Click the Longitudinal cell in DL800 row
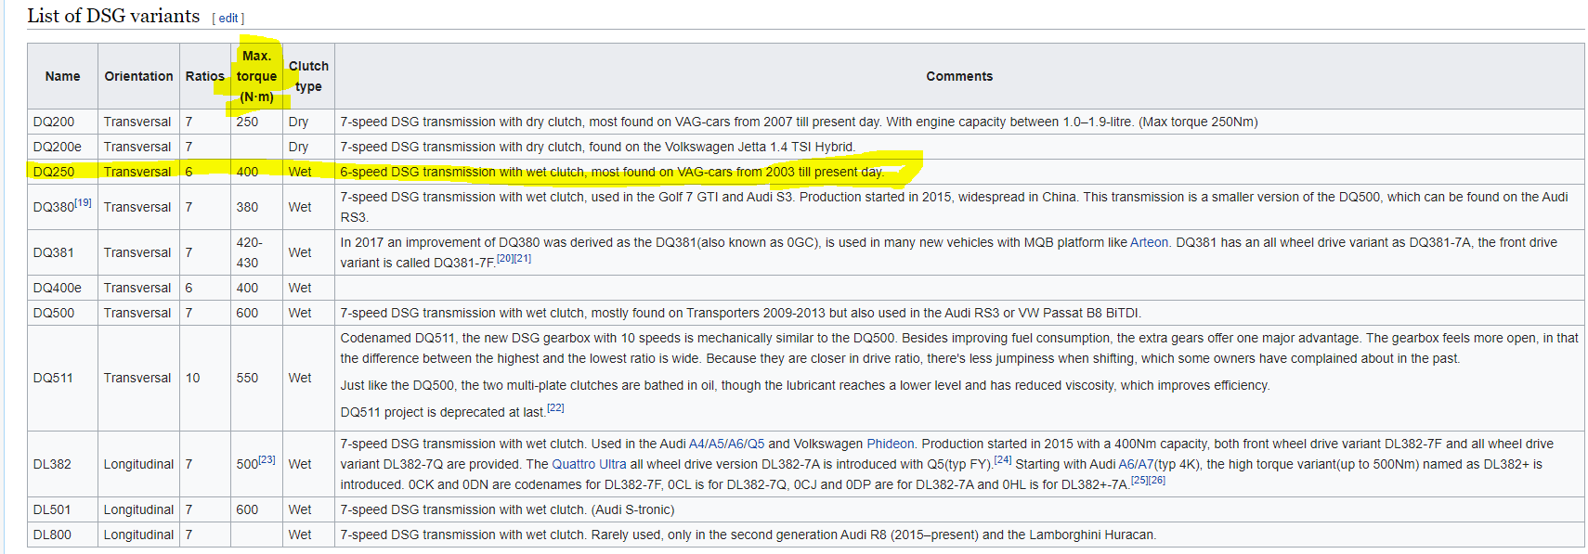The height and width of the screenshot is (554, 1588). pos(138,535)
